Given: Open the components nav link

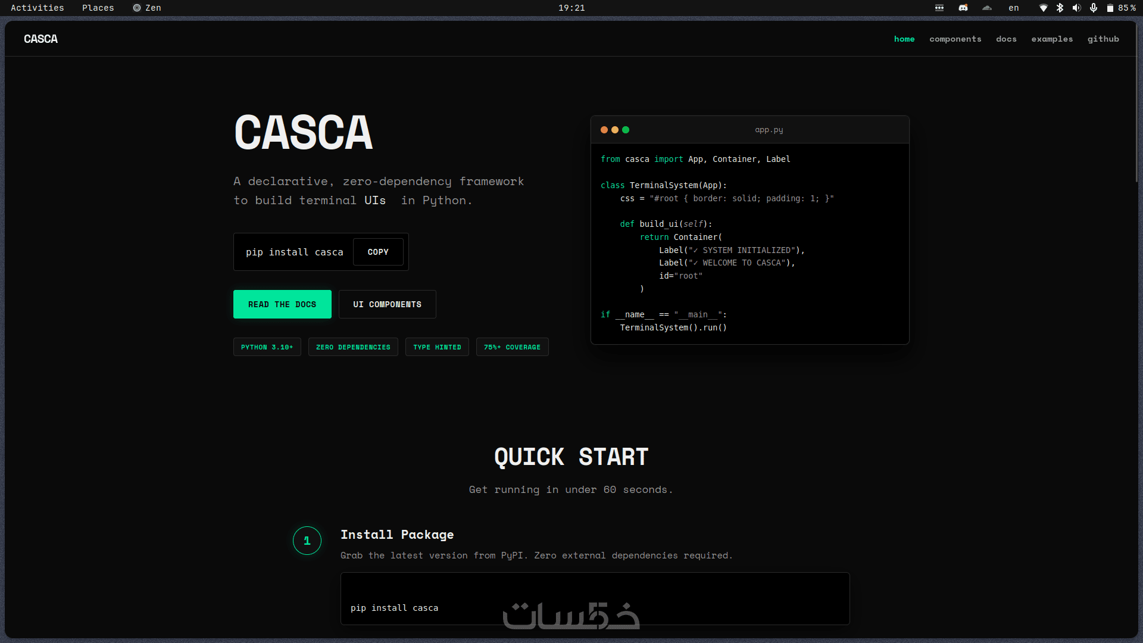Looking at the screenshot, I should click(955, 39).
